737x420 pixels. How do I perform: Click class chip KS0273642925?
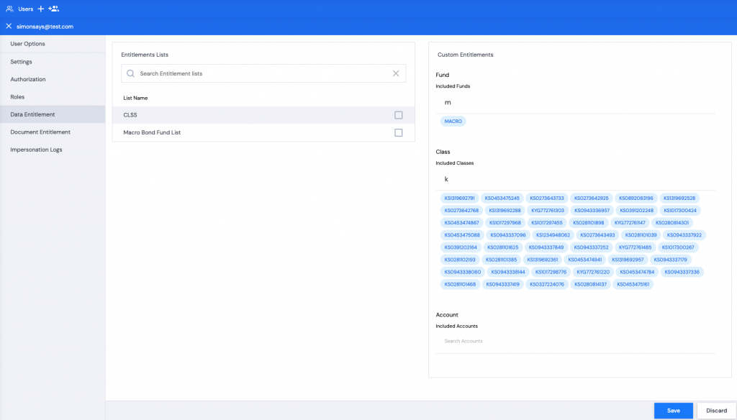[x=592, y=198]
